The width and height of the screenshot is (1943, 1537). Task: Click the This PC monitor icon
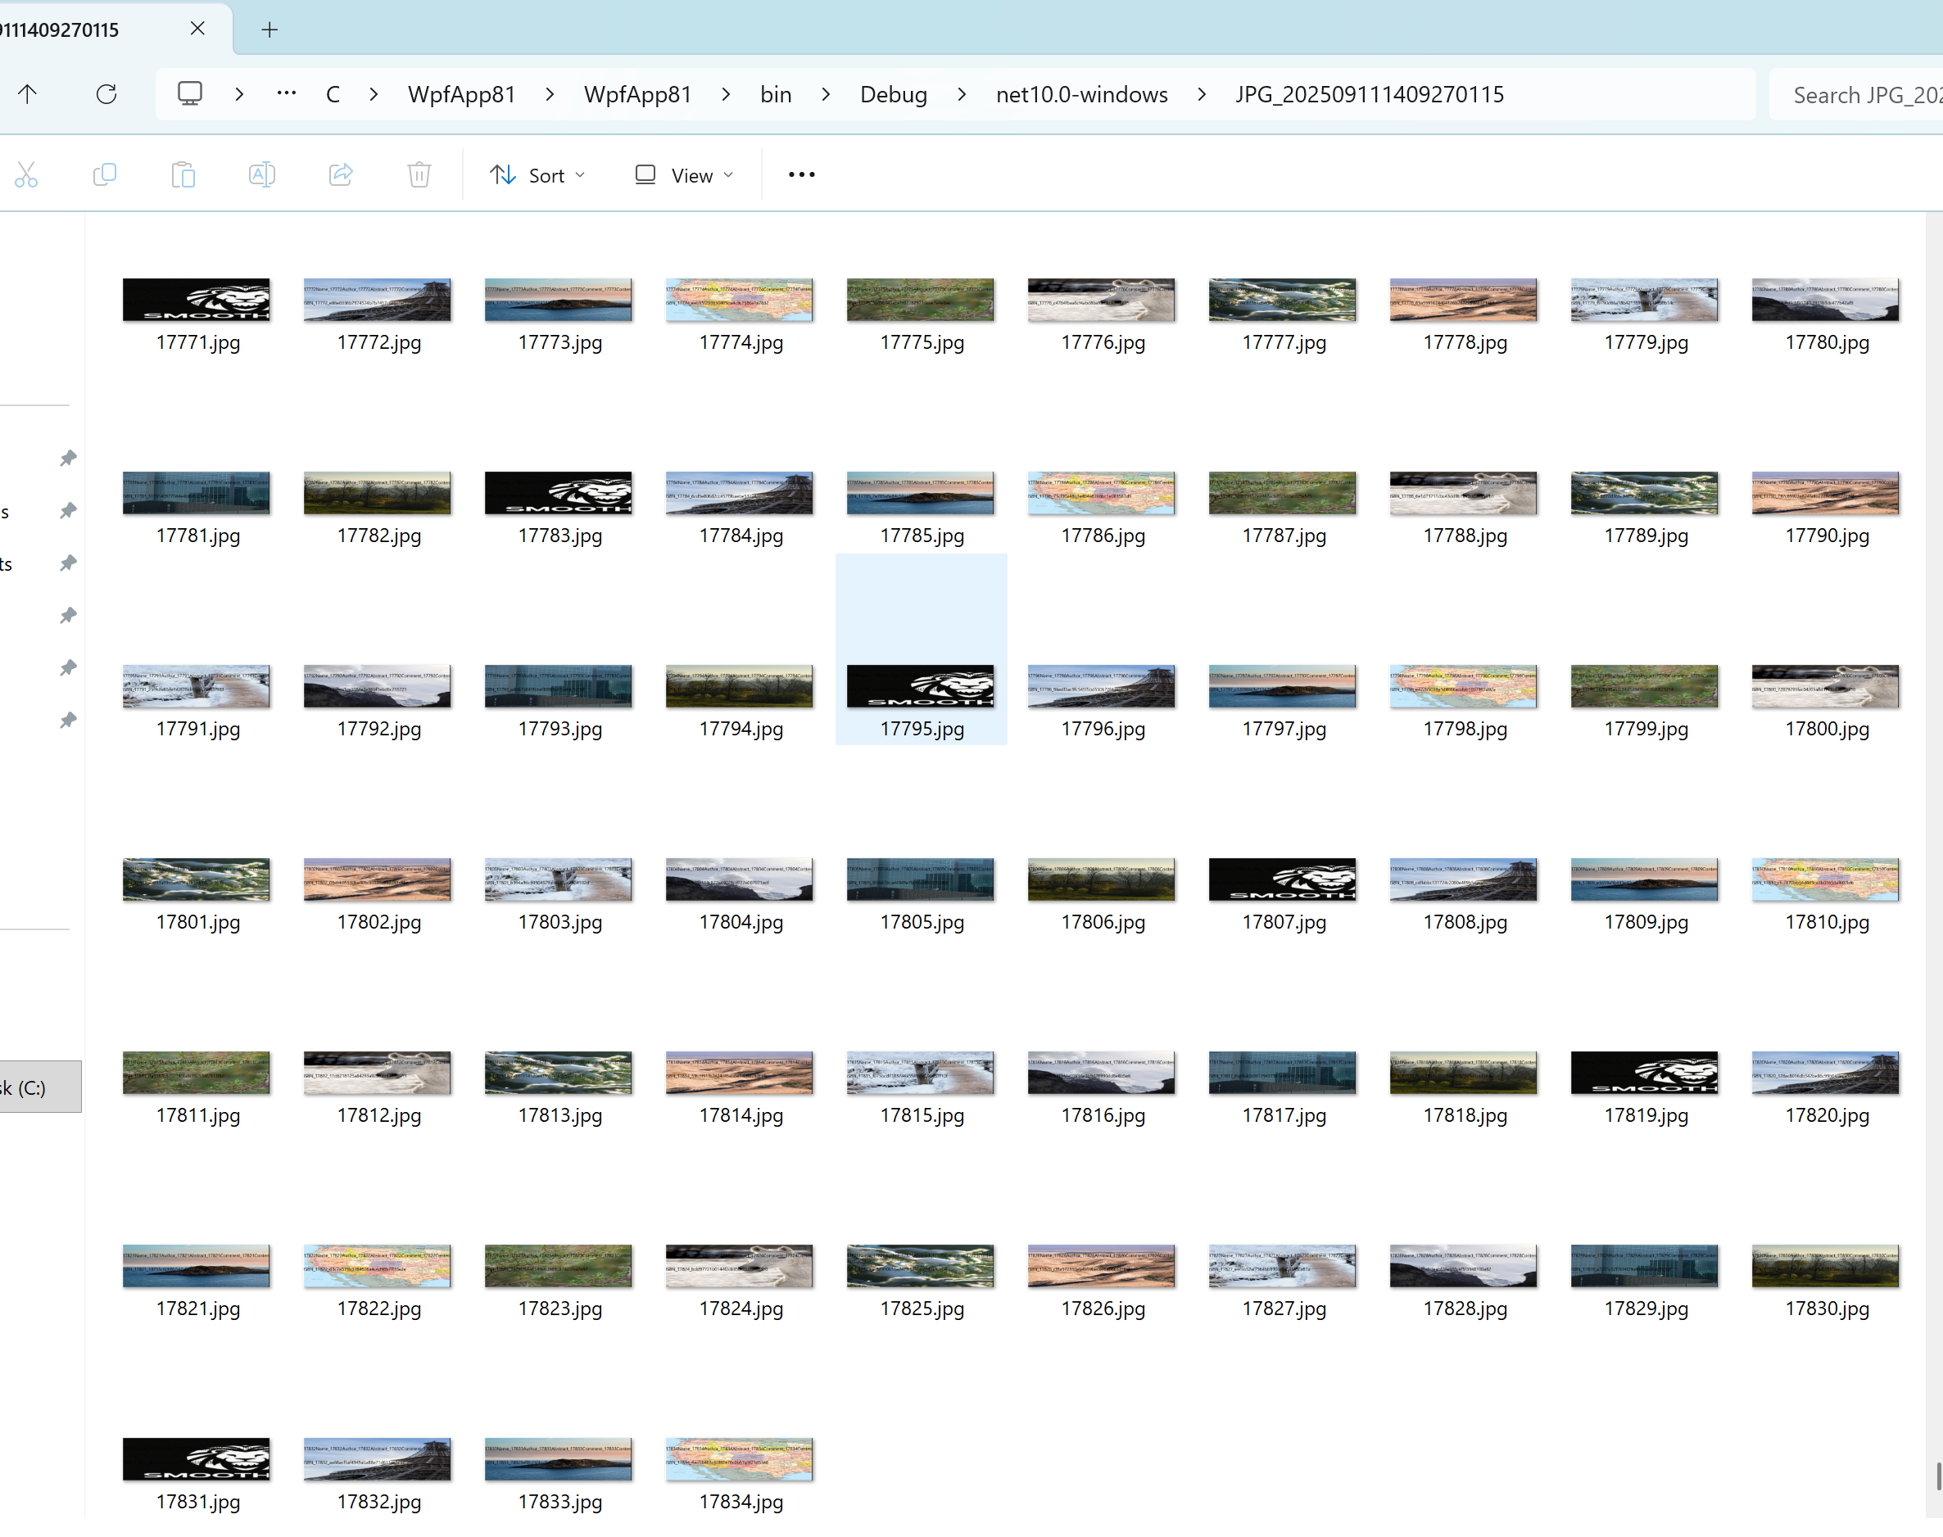pos(190,93)
